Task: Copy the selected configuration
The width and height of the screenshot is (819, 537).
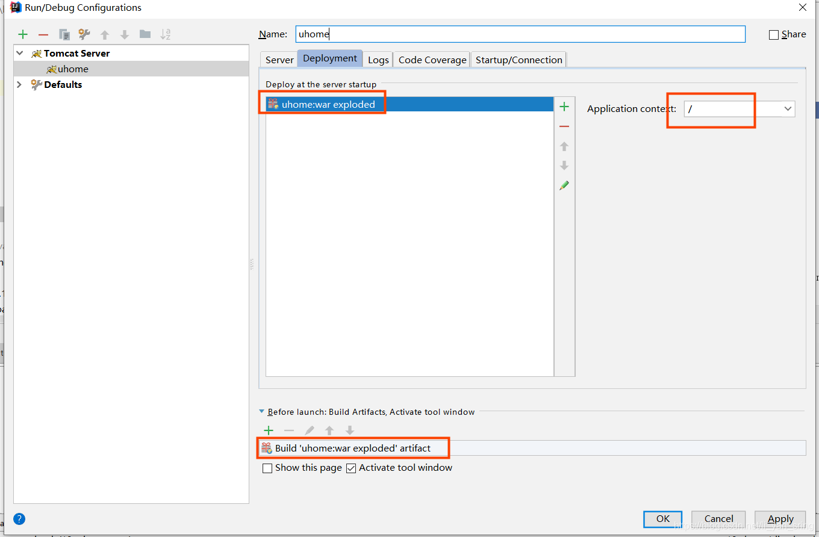Action: coord(64,34)
